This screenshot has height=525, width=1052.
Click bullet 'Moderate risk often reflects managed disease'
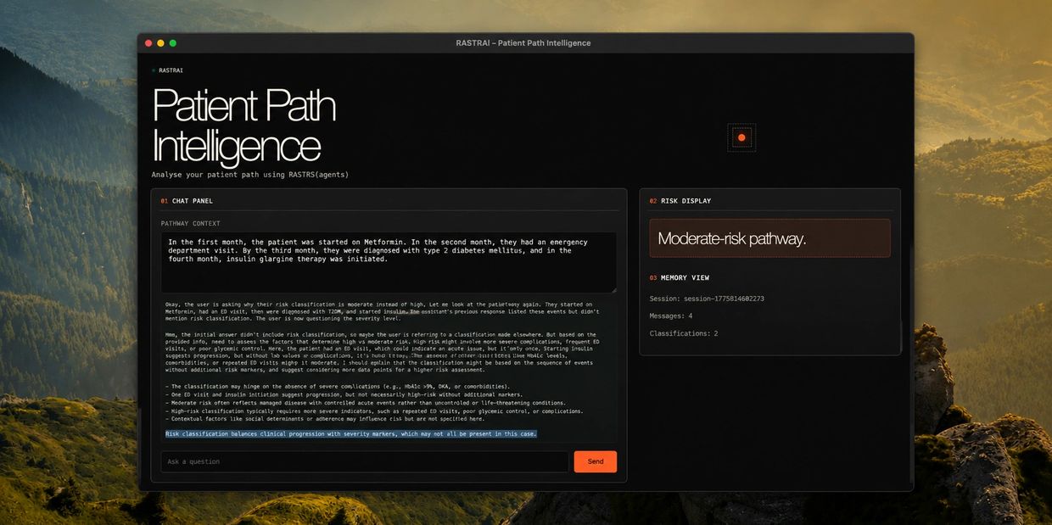(366, 403)
